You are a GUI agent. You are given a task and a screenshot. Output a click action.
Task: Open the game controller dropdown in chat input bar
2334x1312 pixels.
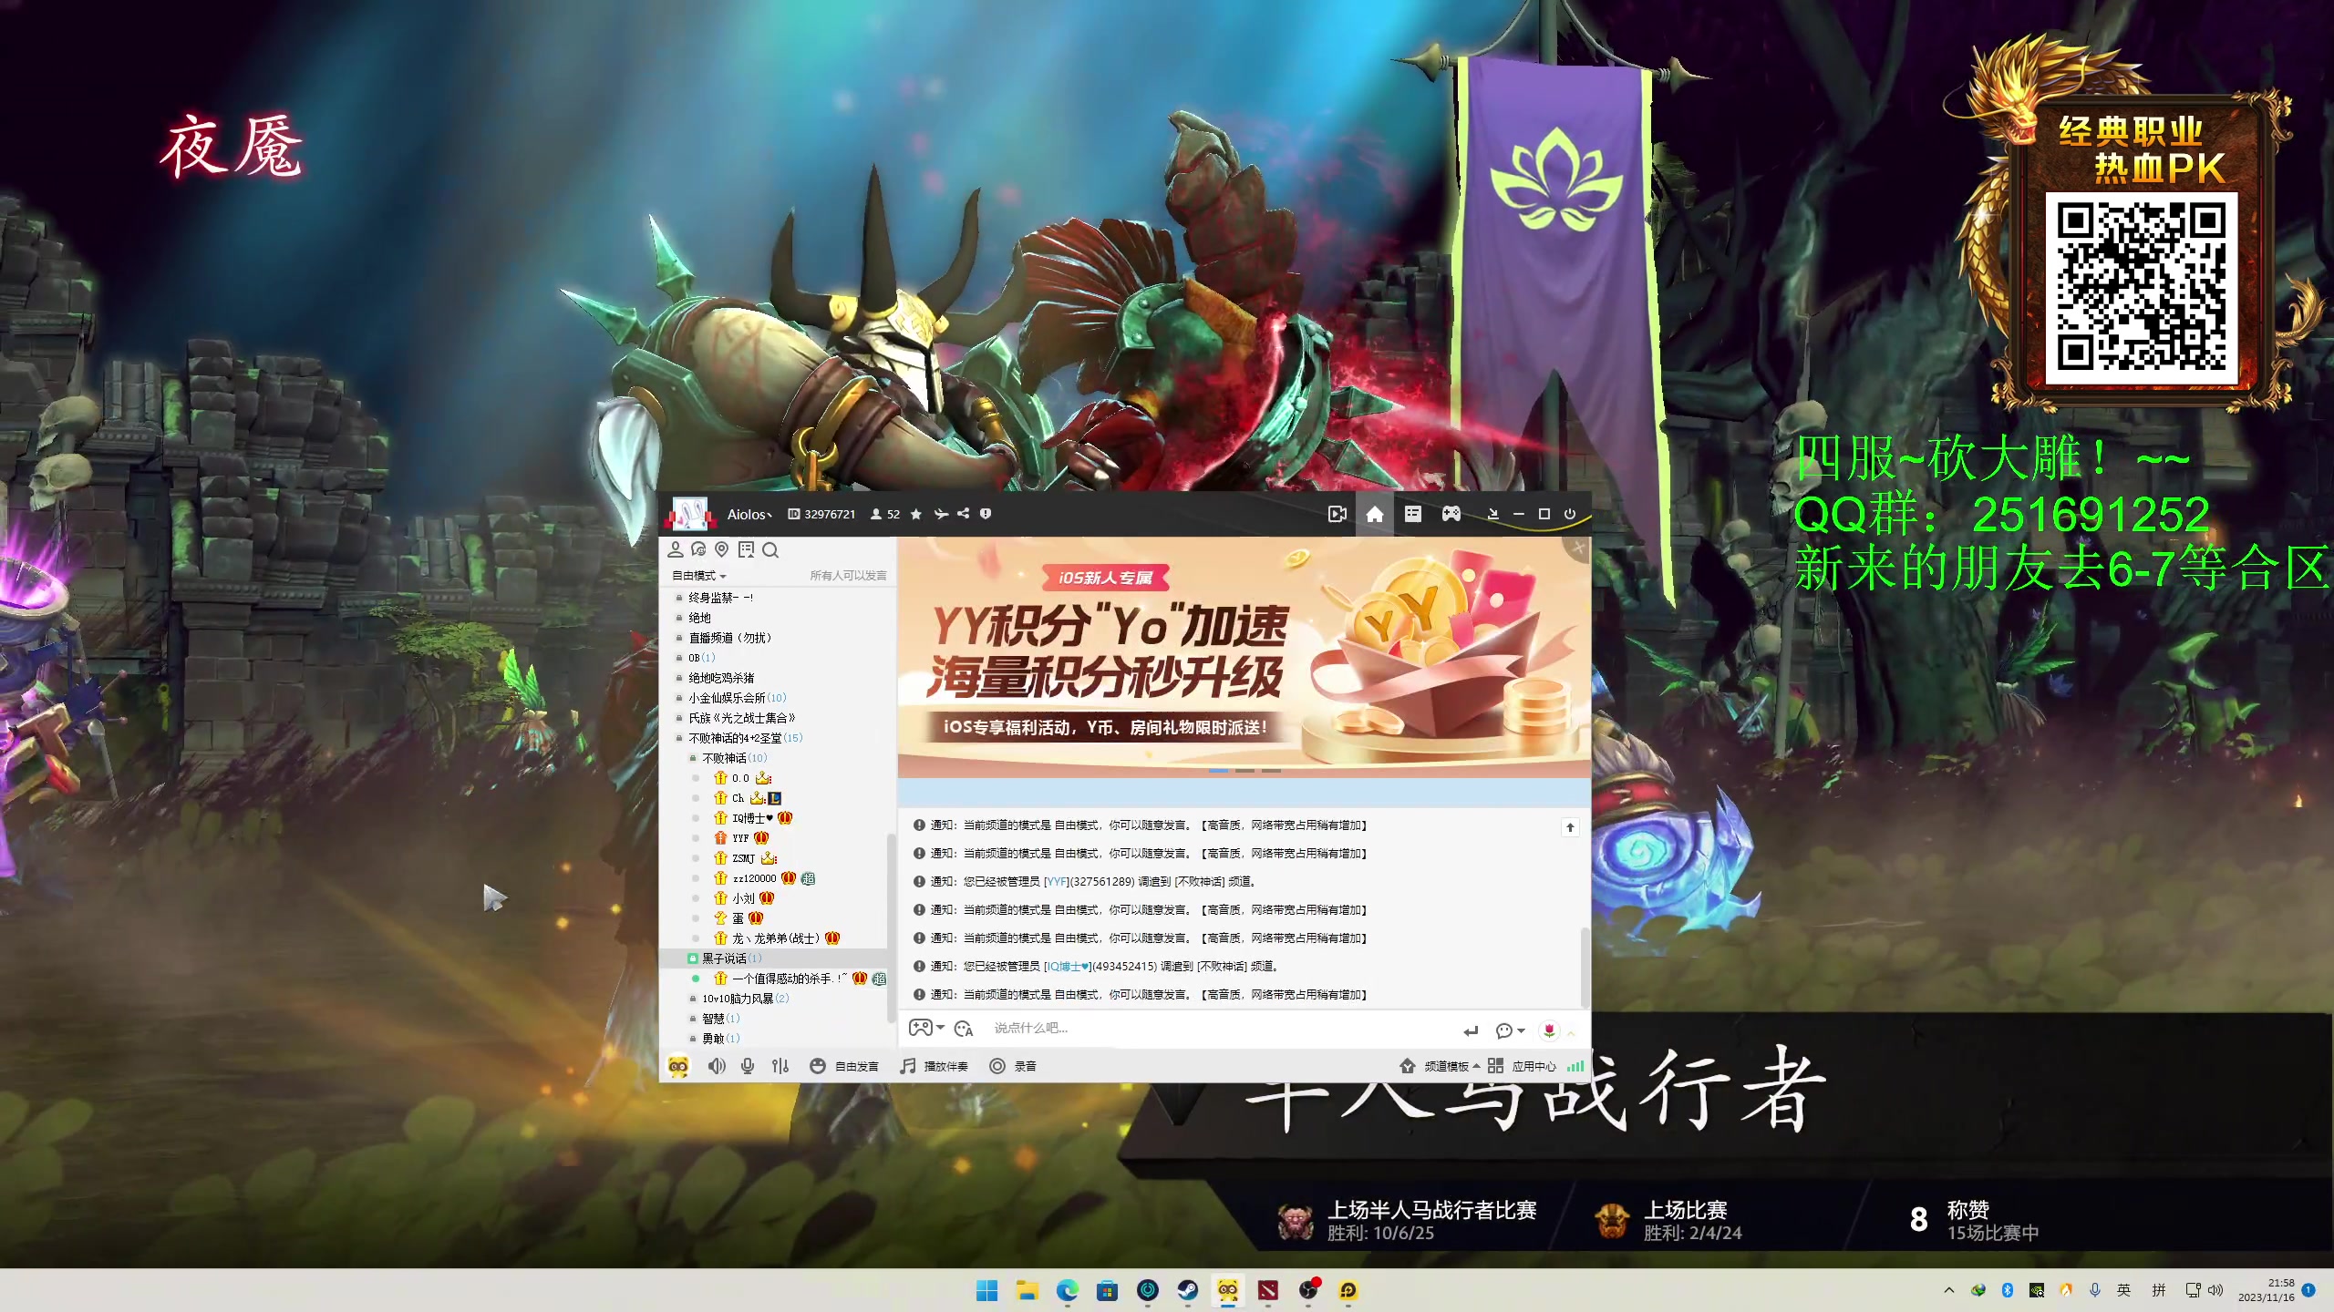coord(926,1028)
